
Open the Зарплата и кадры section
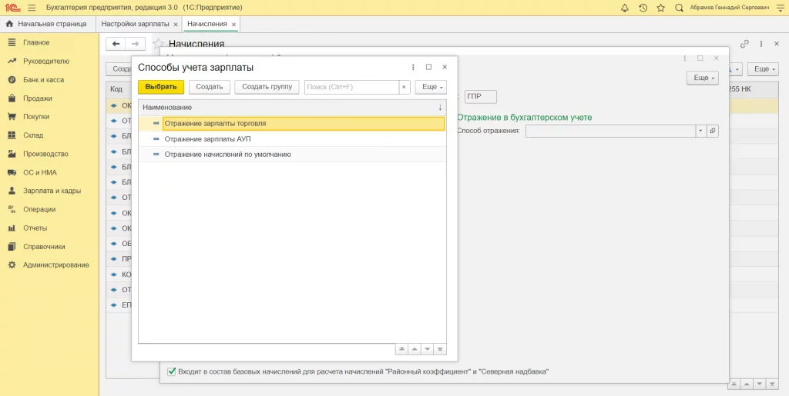(x=52, y=191)
